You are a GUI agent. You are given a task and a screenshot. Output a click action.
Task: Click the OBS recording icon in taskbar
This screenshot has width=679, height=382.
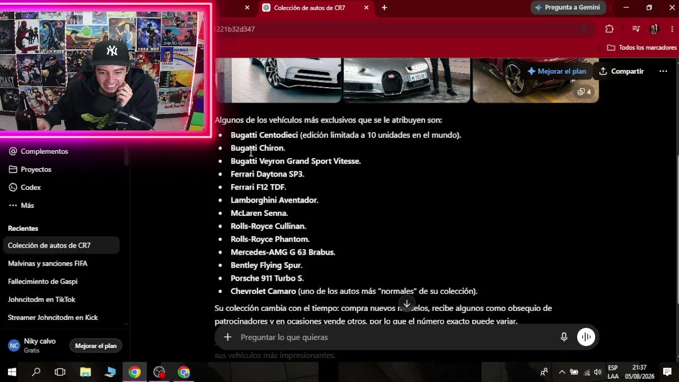point(159,372)
